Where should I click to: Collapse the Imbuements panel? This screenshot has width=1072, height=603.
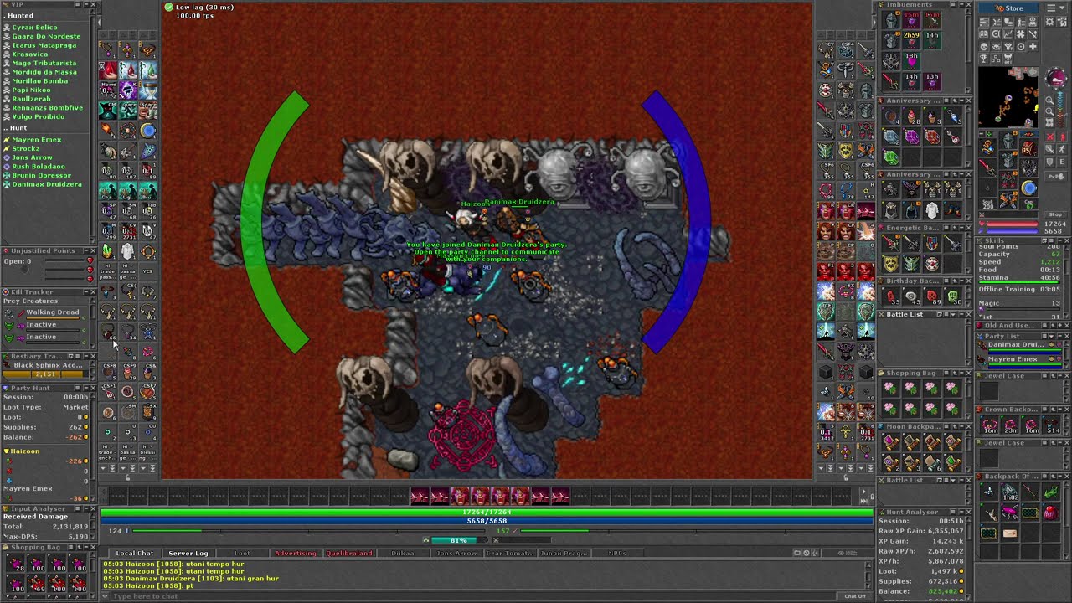click(x=961, y=4)
